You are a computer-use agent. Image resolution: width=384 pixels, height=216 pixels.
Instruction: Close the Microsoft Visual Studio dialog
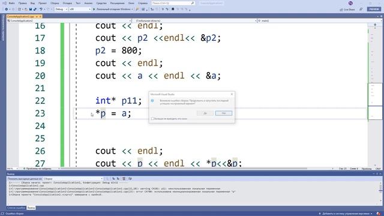click(232, 94)
